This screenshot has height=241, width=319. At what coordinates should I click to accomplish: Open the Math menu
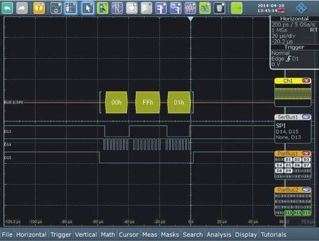(x=108, y=235)
